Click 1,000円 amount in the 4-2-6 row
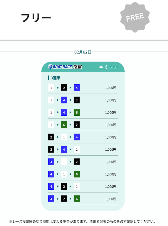168x226 pixels. [111, 199]
